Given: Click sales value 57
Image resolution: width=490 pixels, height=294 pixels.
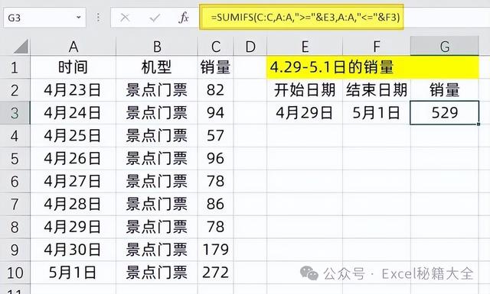Looking at the screenshot, I should [216, 136].
